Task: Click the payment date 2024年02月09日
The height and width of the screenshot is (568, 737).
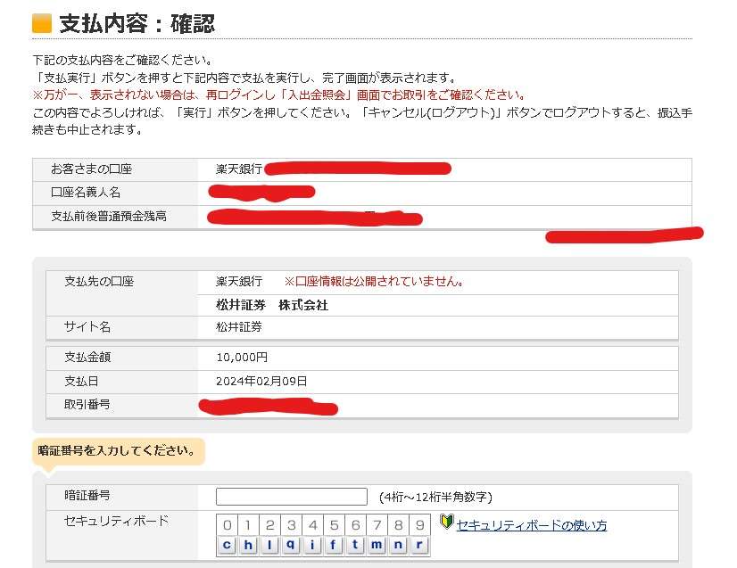Action: click(x=261, y=381)
